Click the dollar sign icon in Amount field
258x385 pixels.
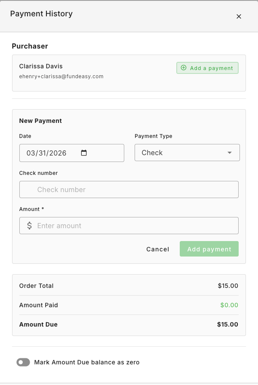click(x=30, y=226)
